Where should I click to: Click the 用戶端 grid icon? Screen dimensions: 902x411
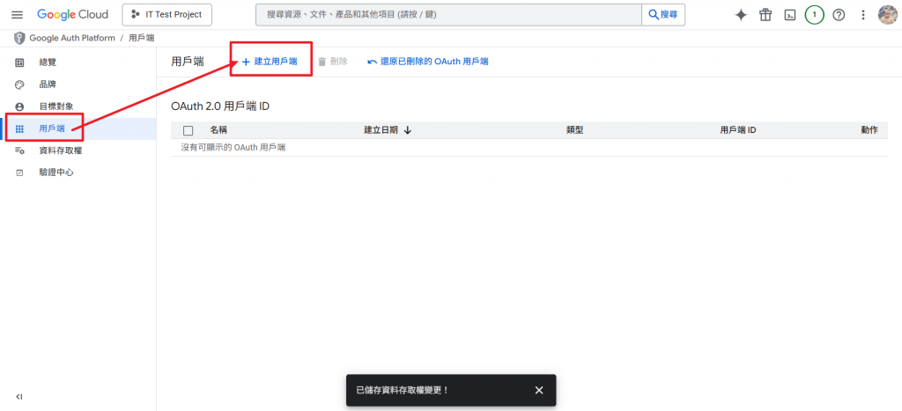point(19,128)
